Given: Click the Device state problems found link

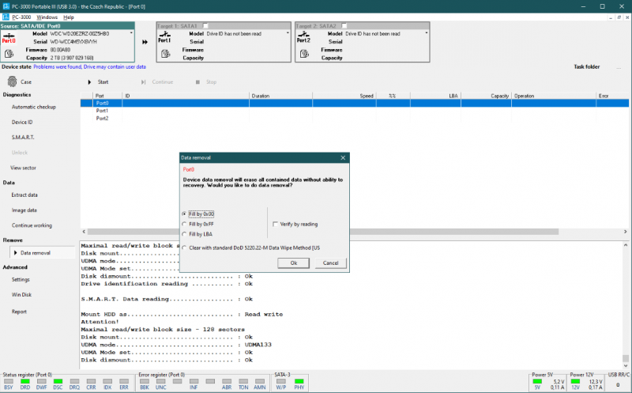Looking at the screenshot, I should click(89, 67).
